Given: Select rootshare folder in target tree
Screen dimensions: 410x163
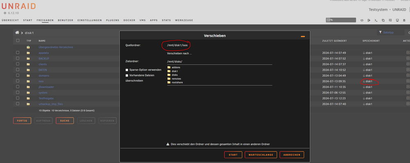Looking at the screenshot, I should coord(175,82).
